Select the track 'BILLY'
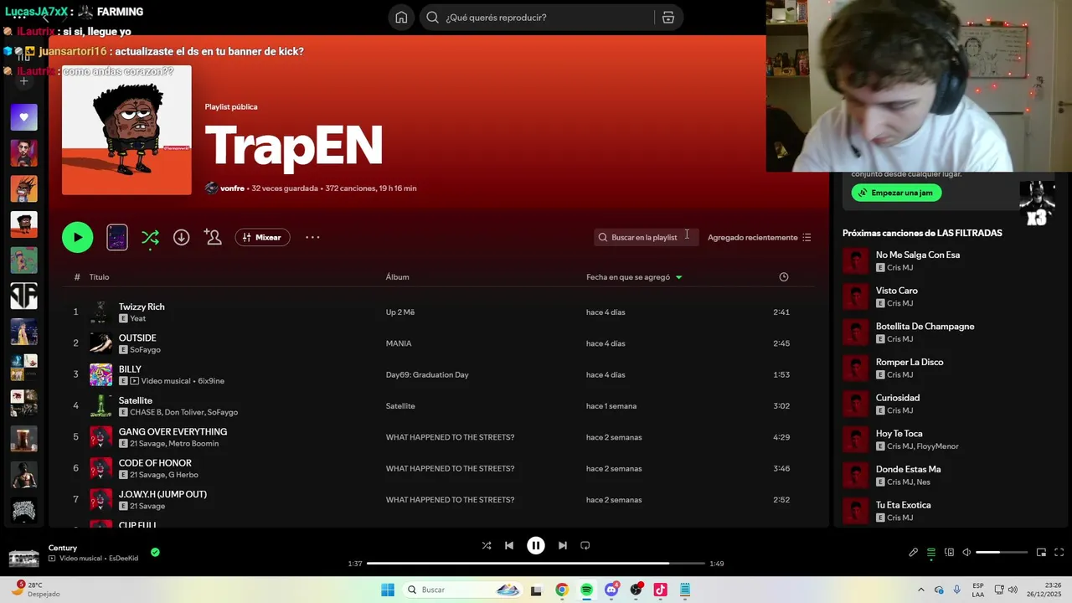This screenshot has height=603, width=1072. (130, 369)
